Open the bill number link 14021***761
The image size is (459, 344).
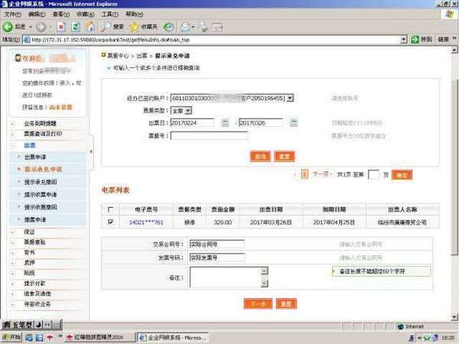(146, 222)
